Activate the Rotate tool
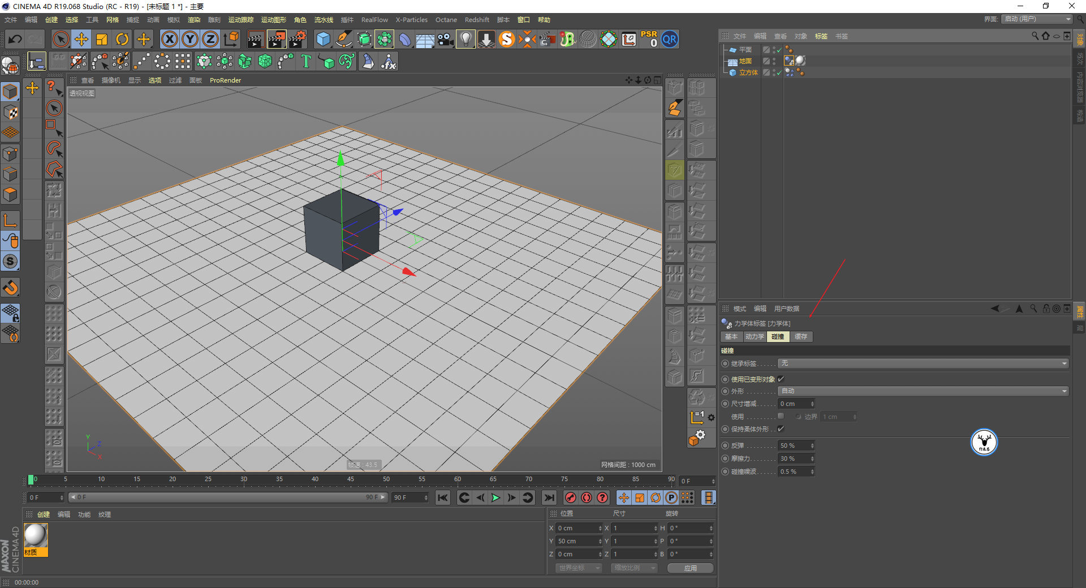The image size is (1086, 588). coord(122,39)
